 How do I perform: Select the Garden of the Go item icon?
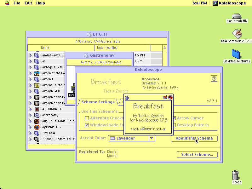(37, 73)
